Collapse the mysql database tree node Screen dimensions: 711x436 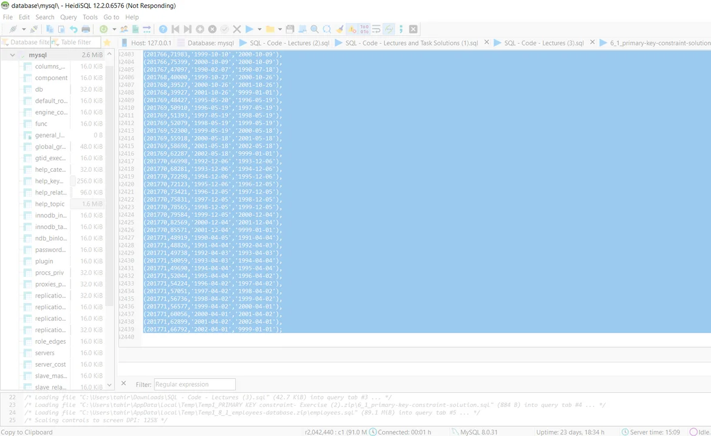click(x=12, y=55)
